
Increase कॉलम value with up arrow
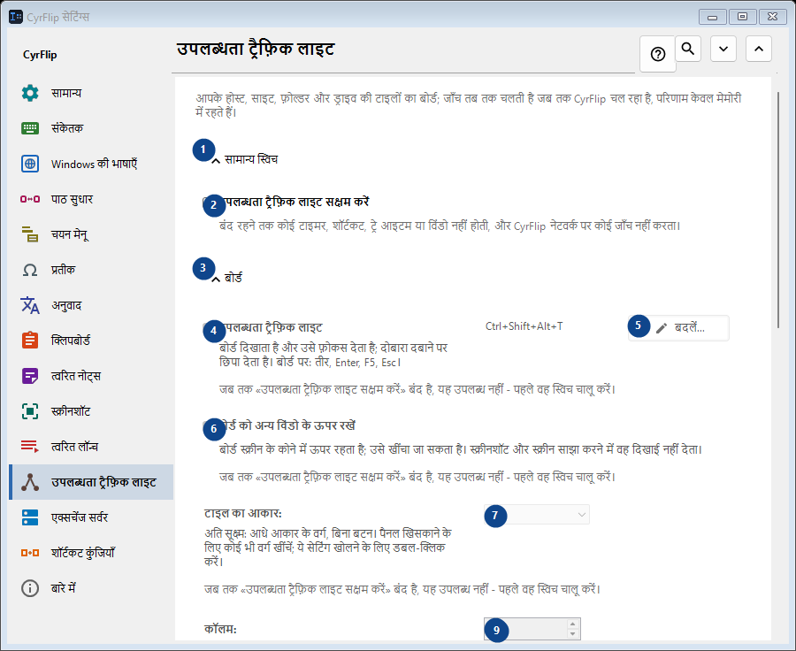(x=572, y=624)
